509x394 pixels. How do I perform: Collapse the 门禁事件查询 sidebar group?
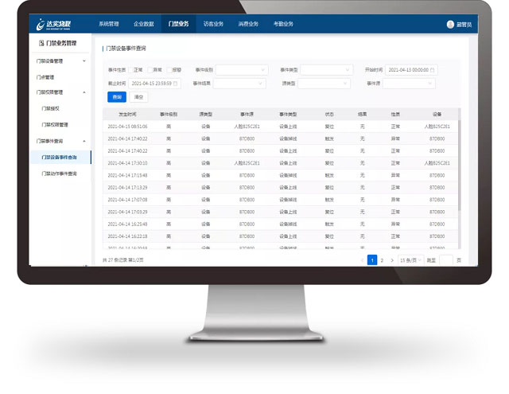pyautogui.click(x=84, y=141)
